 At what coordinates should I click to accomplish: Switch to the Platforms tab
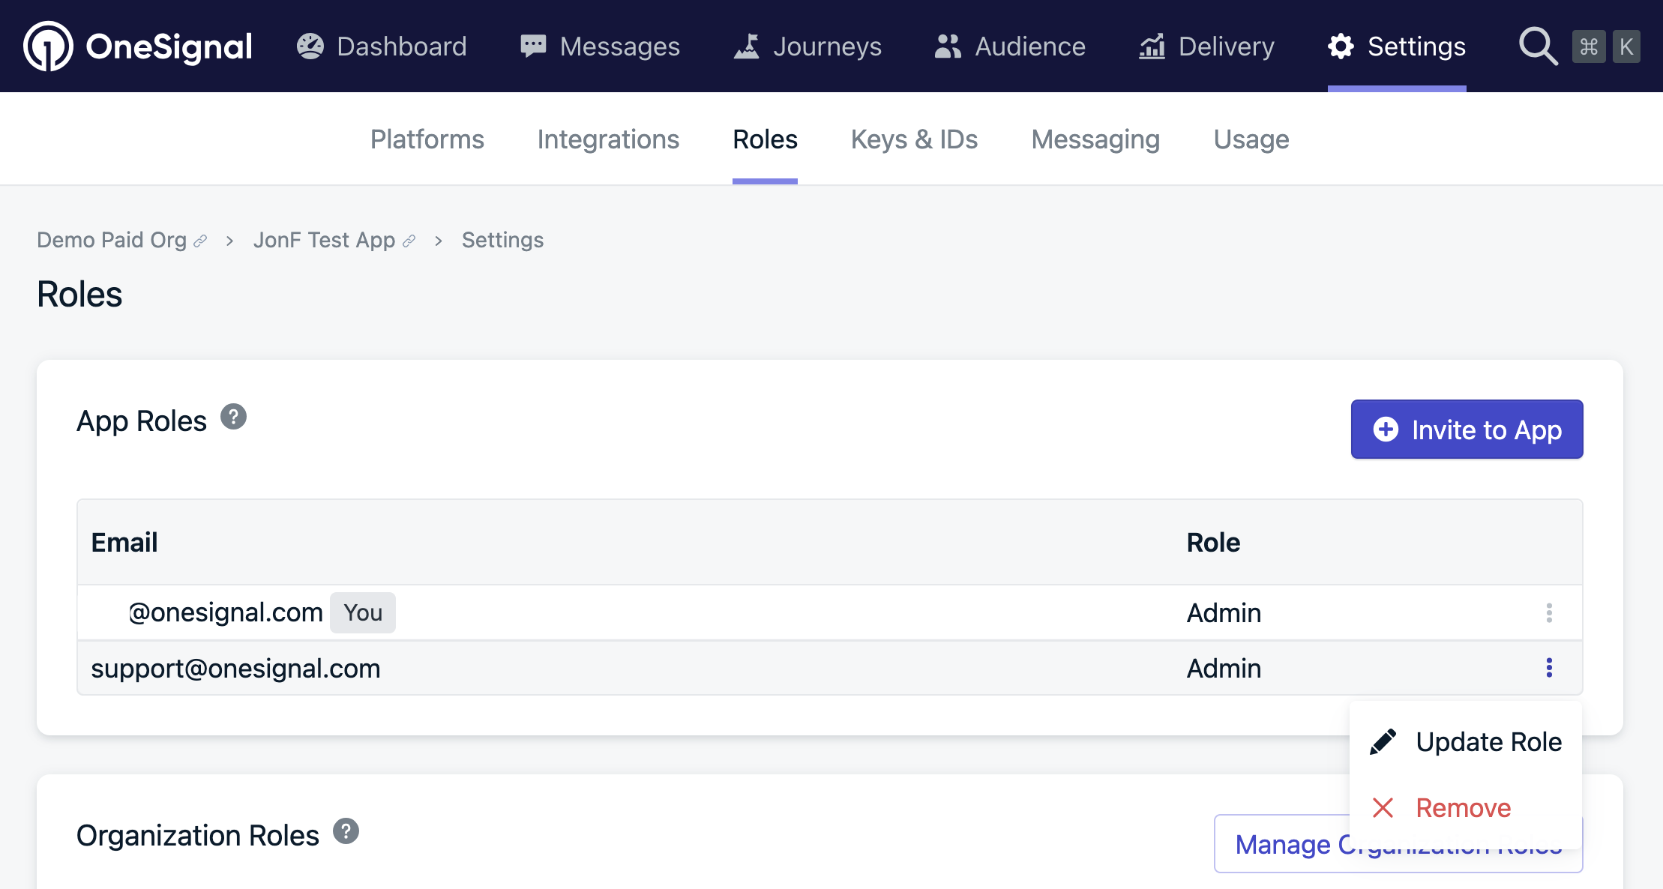pyautogui.click(x=427, y=139)
